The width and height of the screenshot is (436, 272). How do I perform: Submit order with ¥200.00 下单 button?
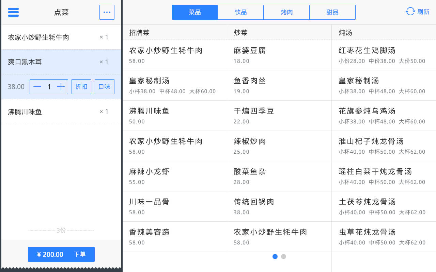(61, 254)
